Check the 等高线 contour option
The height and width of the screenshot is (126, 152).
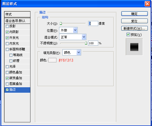pyautogui.click(x=11, y=55)
